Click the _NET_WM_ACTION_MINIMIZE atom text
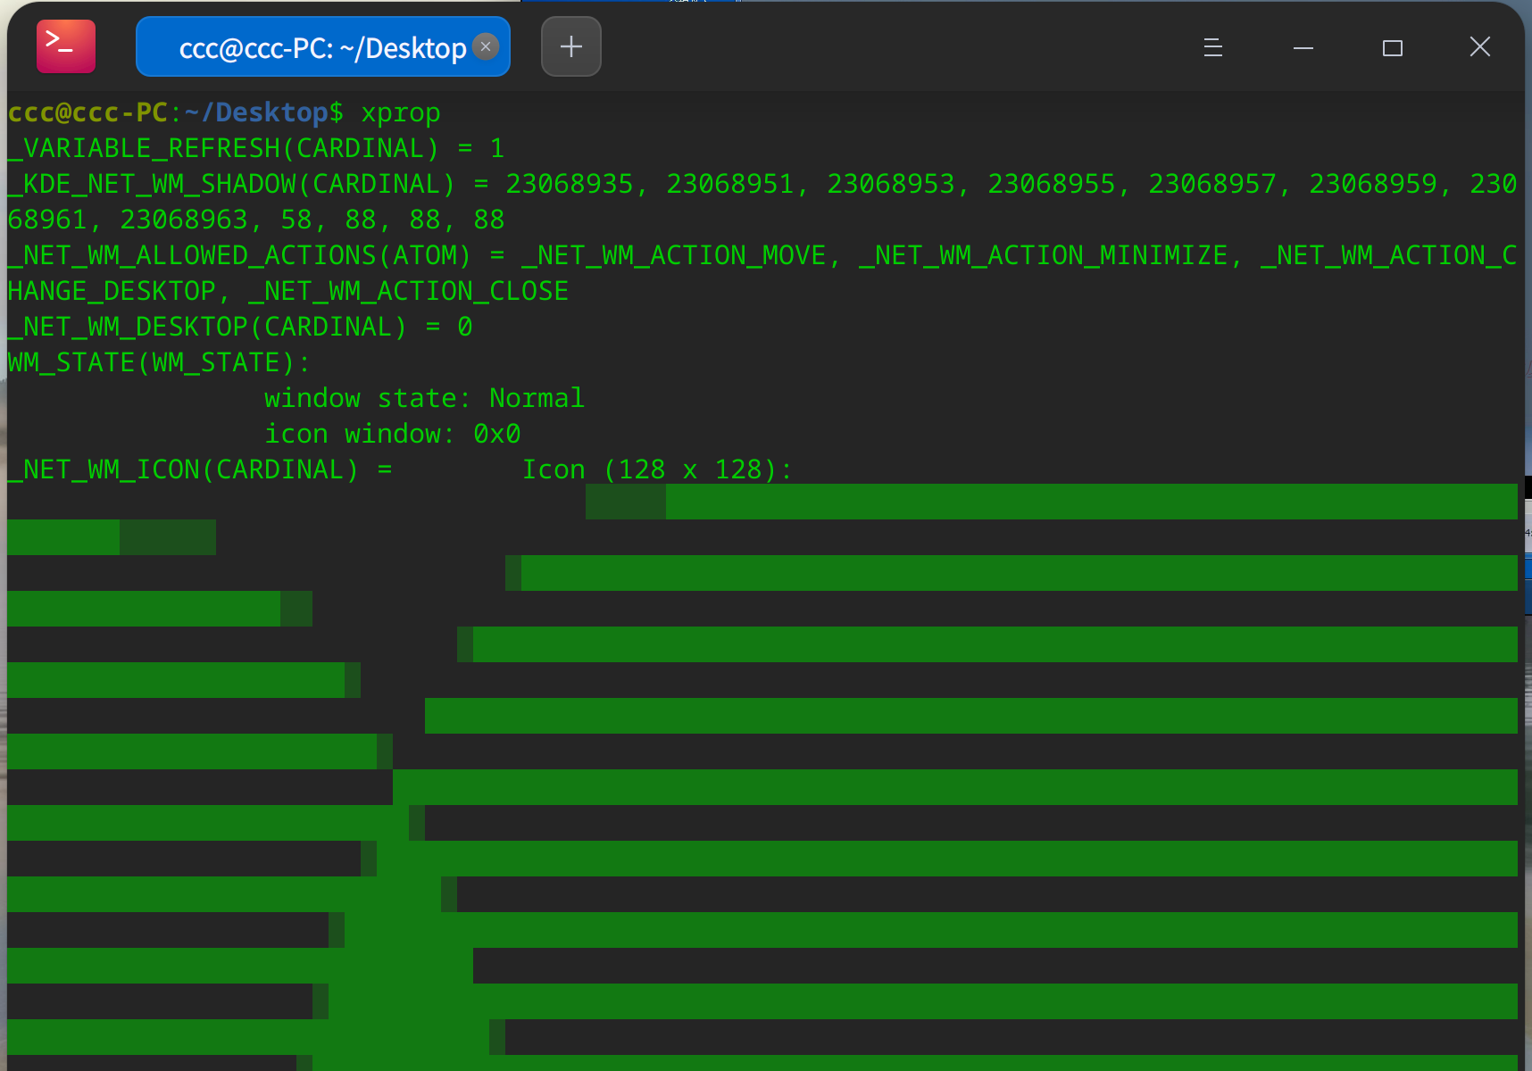The image size is (1532, 1071). [x=1043, y=256]
